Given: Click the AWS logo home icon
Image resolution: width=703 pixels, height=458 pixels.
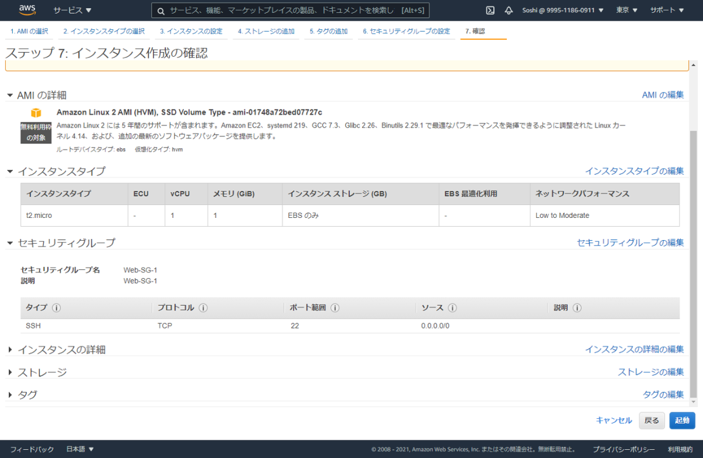Looking at the screenshot, I should coord(28,10).
